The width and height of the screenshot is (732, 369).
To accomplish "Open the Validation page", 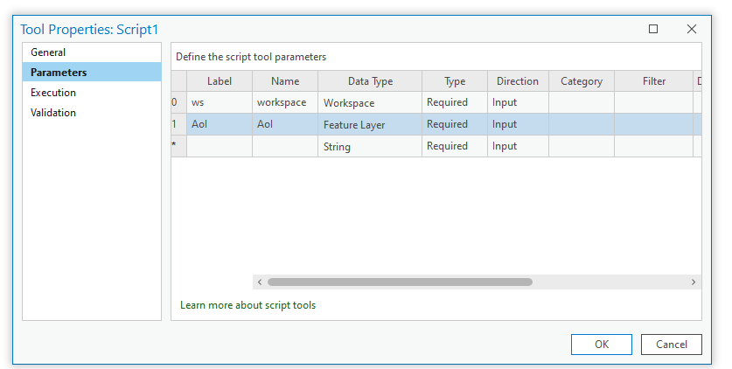I will coord(53,113).
